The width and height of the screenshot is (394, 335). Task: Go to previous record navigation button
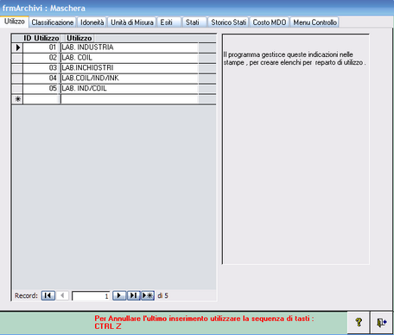click(x=62, y=295)
